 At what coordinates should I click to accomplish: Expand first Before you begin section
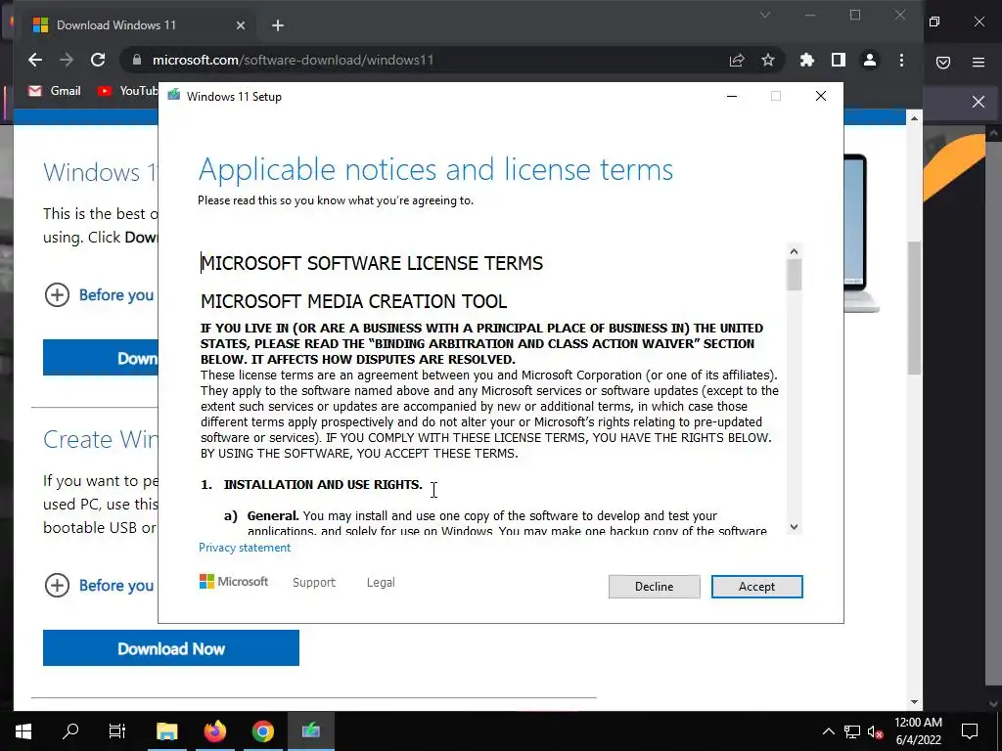pyautogui.click(x=99, y=295)
